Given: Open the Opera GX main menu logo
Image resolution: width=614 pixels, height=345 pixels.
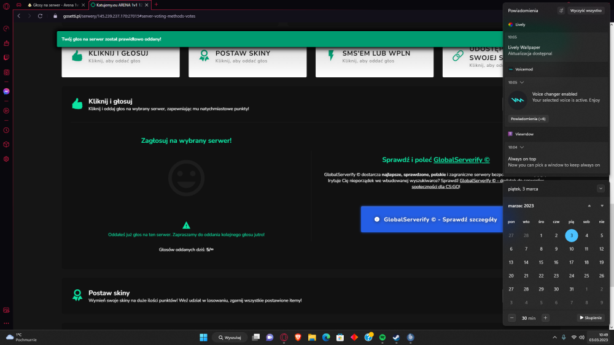Looking at the screenshot, I should [6, 6].
